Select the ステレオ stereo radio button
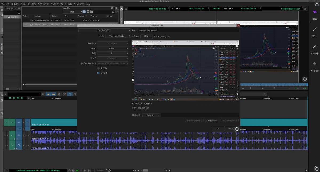 [98, 73]
